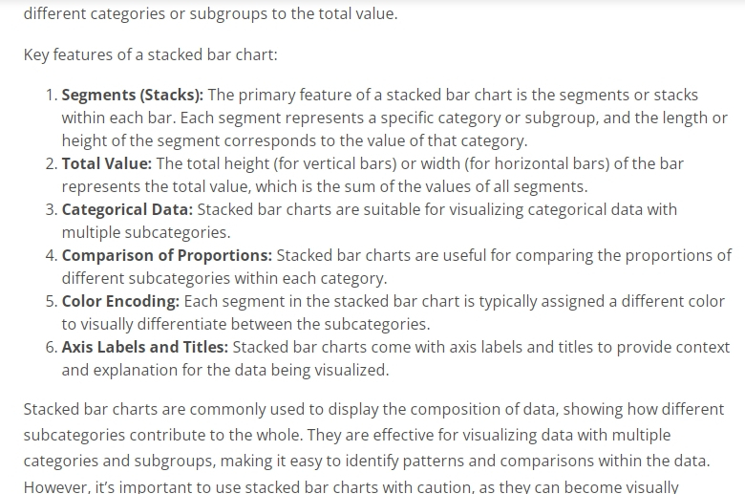Click list number 5 marker

pos(52,301)
